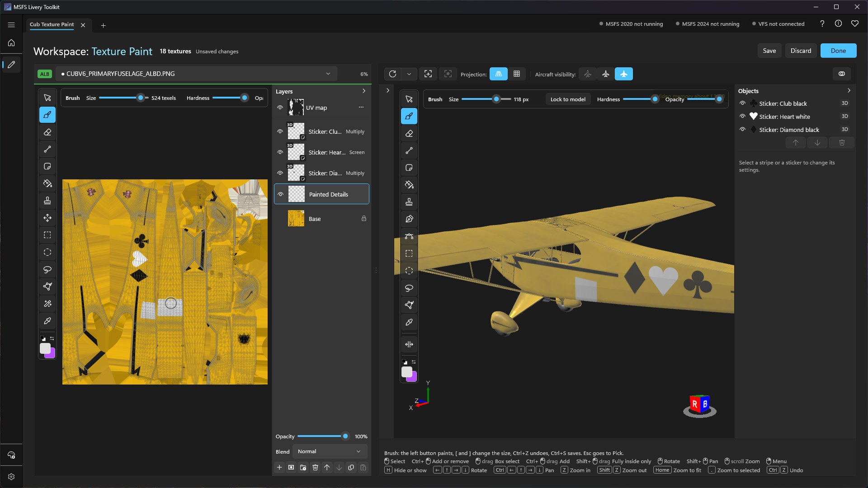The image size is (868, 488).
Task: Activate the Move tool in the 2D toolbar
Action: click(47, 218)
